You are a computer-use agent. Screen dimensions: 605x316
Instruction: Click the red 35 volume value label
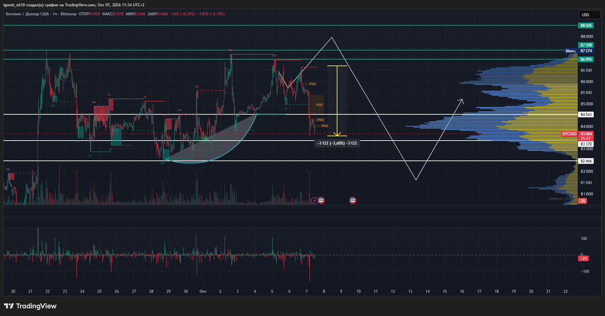point(583,201)
